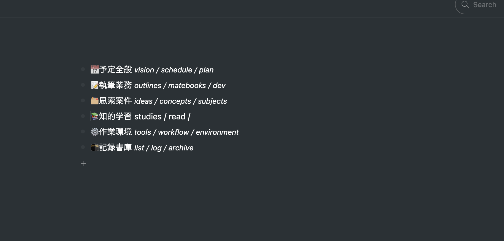Click the note "ideas / concepts / subjects"
This screenshot has height=241, width=504.
tap(180, 101)
